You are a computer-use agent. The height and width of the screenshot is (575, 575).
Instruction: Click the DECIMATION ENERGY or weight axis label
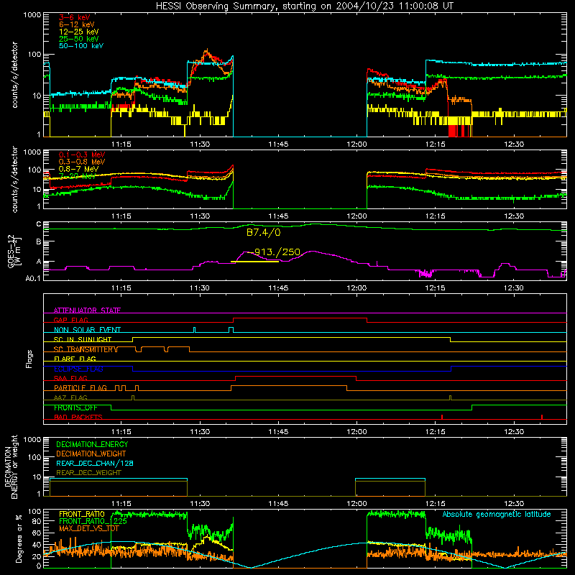tap(11, 466)
